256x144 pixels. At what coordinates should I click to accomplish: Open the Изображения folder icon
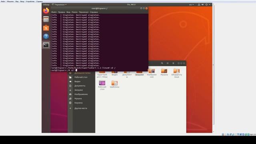coord(152,71)
